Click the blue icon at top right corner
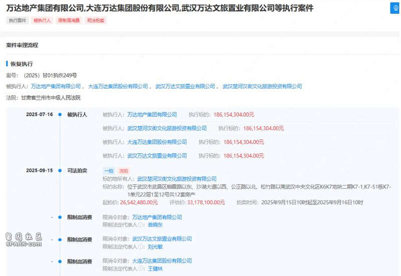Screen dimensions: 401x276 click(x=395, y=10)
